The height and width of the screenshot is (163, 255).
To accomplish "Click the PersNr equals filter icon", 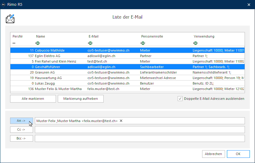I will tap(14, 43).
